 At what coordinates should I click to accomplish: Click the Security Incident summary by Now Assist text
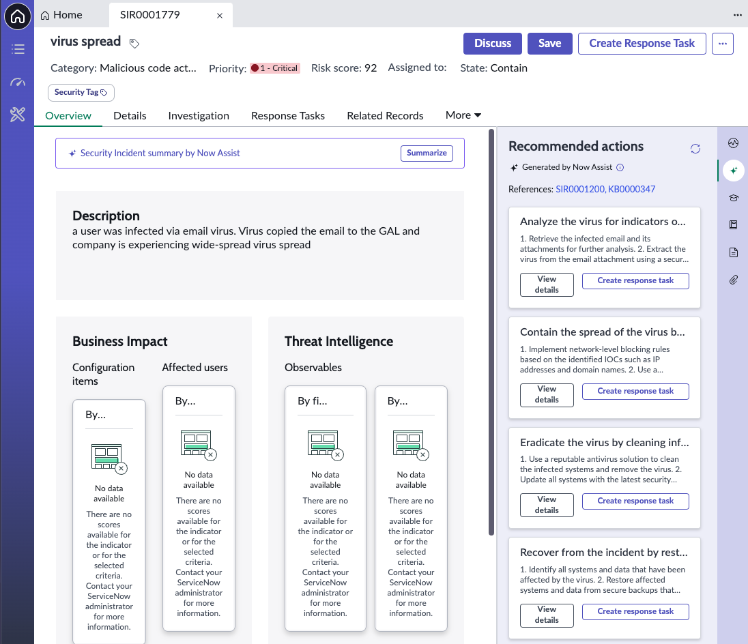click(x=160, y=153)
